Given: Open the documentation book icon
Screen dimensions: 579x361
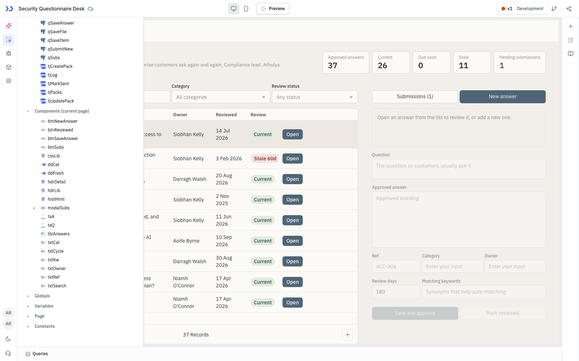Looking at the screenshot, I should 571,54.
